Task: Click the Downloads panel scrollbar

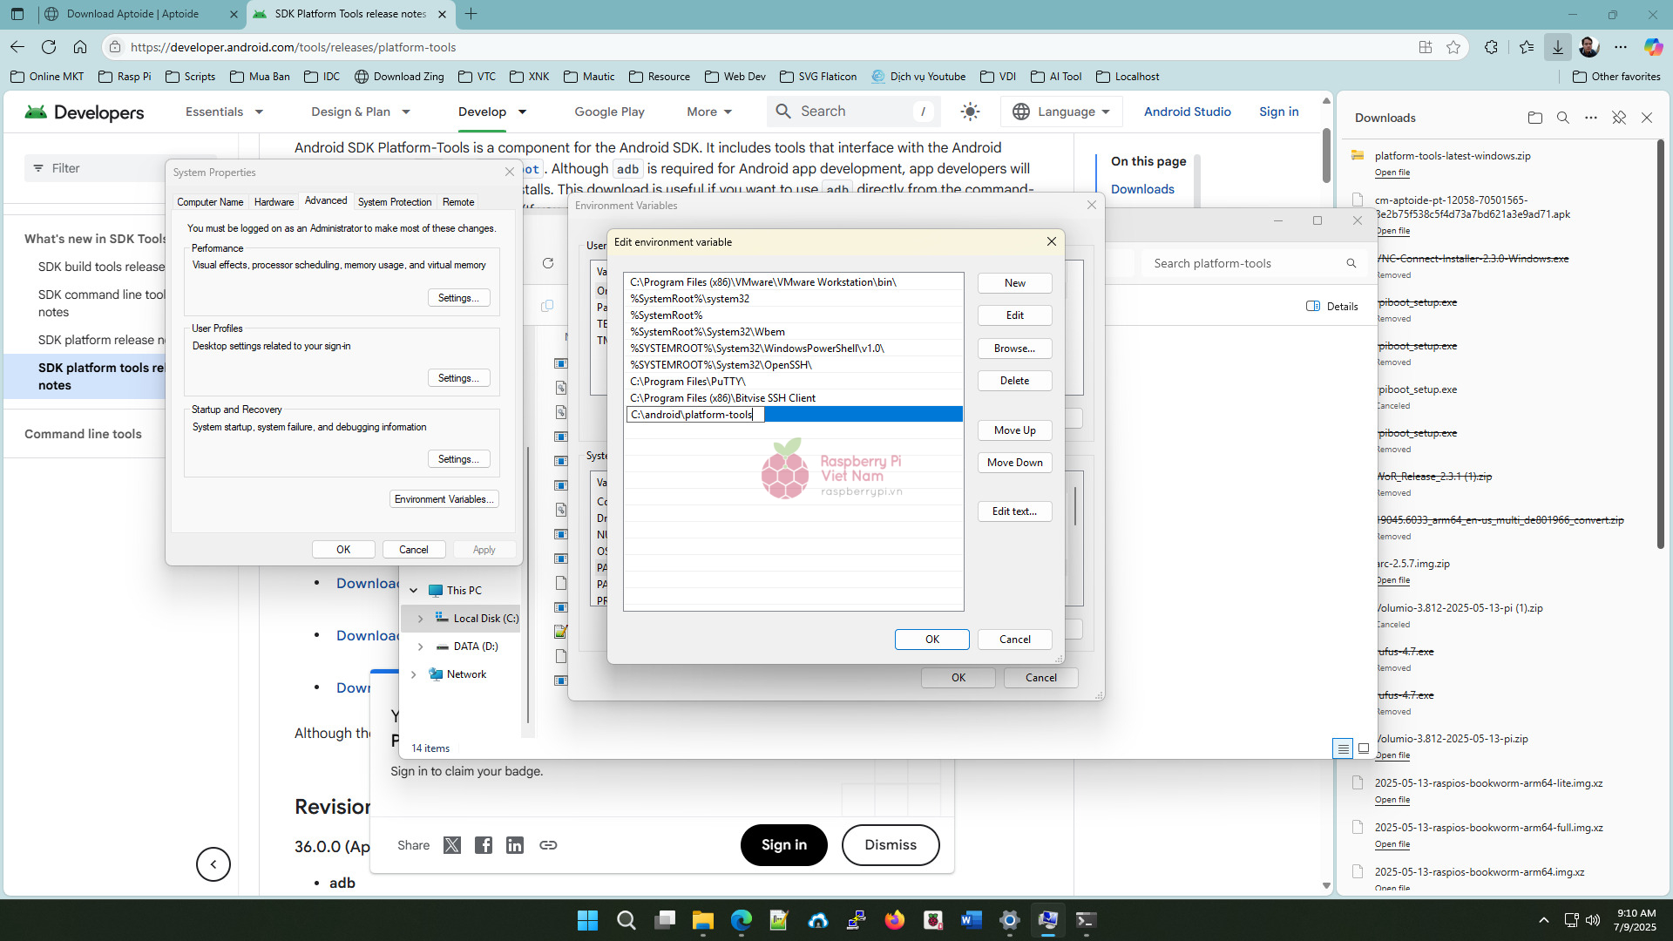Action: point(1661,344)
